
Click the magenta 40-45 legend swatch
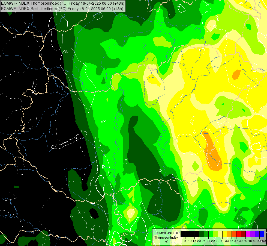pos(248,234)
